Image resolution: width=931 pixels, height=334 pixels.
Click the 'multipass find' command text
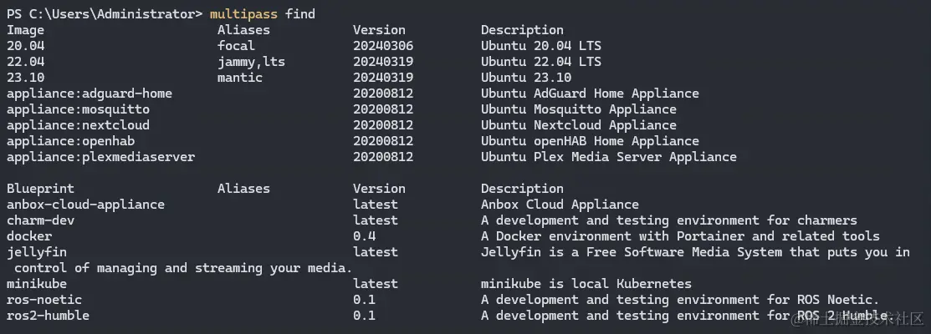coord(263,14)
